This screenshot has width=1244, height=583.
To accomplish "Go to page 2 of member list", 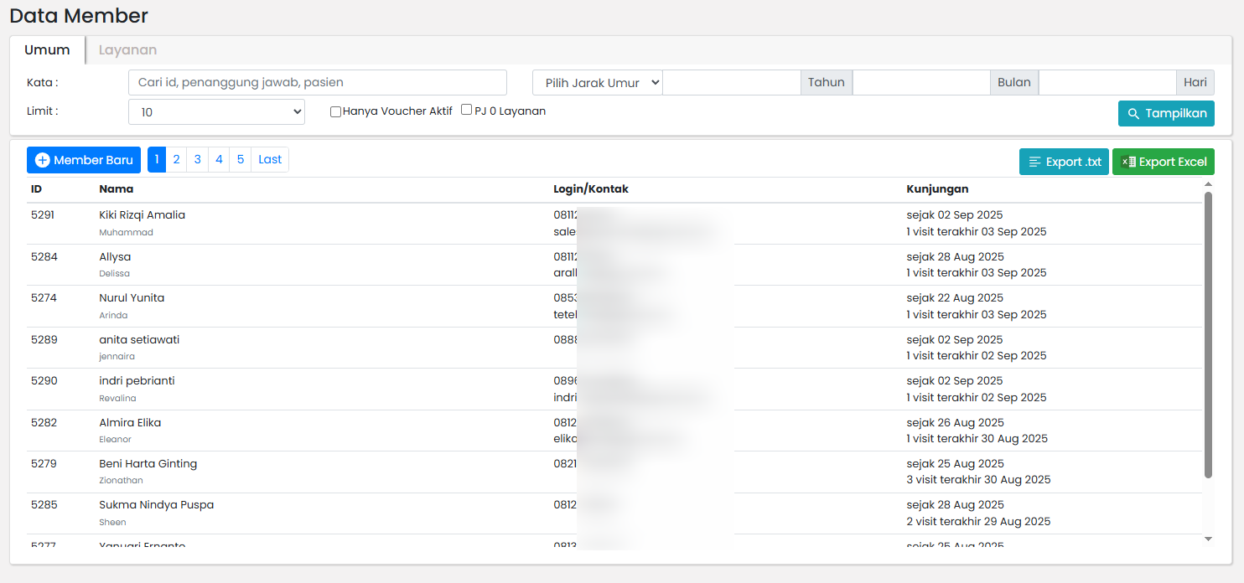I will [176, 159].
